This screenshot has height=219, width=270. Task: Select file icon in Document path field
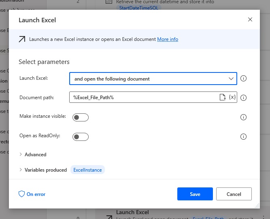(x=223, y=97)
